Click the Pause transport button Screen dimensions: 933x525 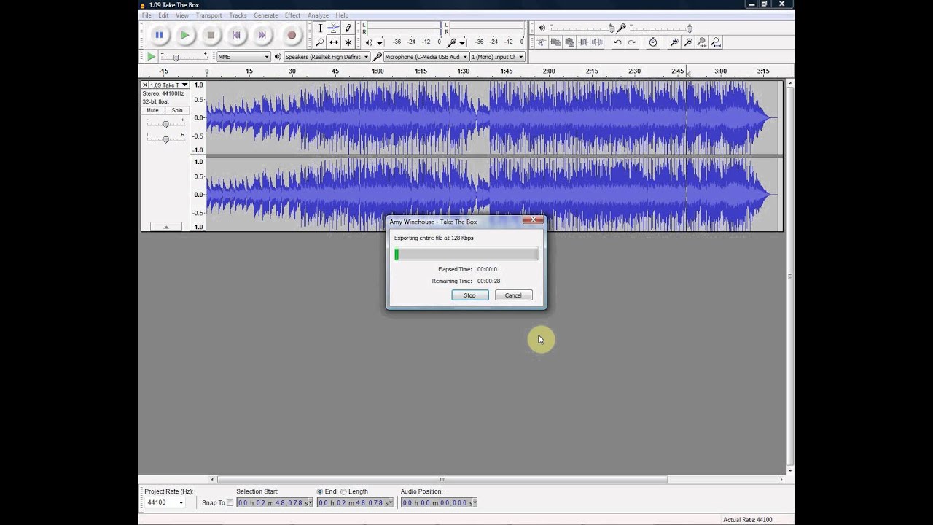[x=158, y=34]
